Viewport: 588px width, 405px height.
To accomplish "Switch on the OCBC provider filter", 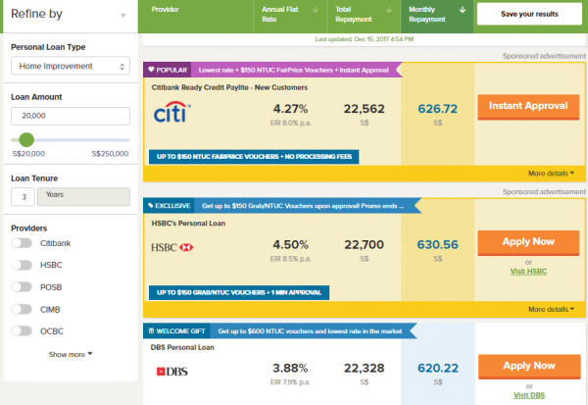I will [x=22, y=331].
